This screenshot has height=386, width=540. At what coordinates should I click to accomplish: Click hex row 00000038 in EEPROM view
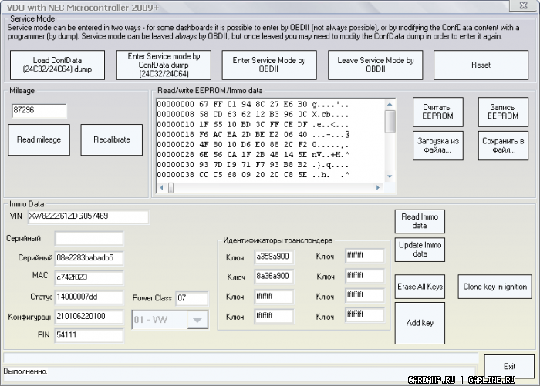pyautogui.click(x=253, y=175)
